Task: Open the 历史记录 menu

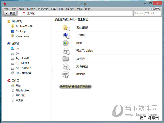Action: click(43, 9)
